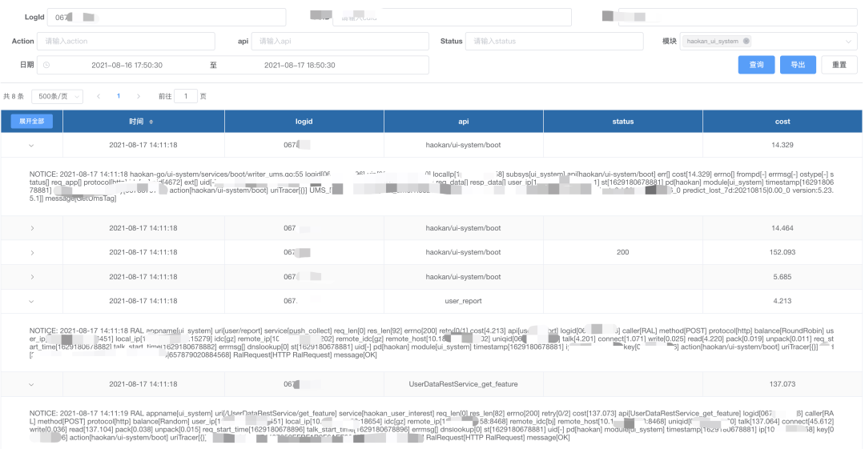Click the 展开全部 expand all button
Viewport: 865px width, 449px height.
[32, 122]
